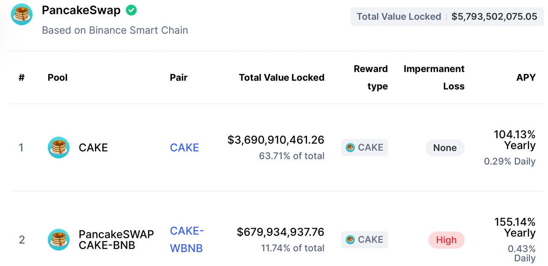Click the small CAKE reward icon in row 1
This screenshot has width=548, height=266.
tap(350, 147)
